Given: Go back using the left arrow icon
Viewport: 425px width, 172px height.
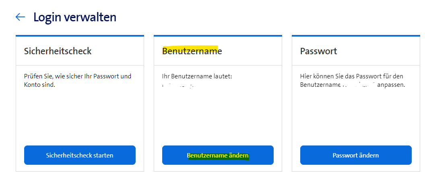Looking at the screenshot, I should pyautogui.click(x=20, y=17).
